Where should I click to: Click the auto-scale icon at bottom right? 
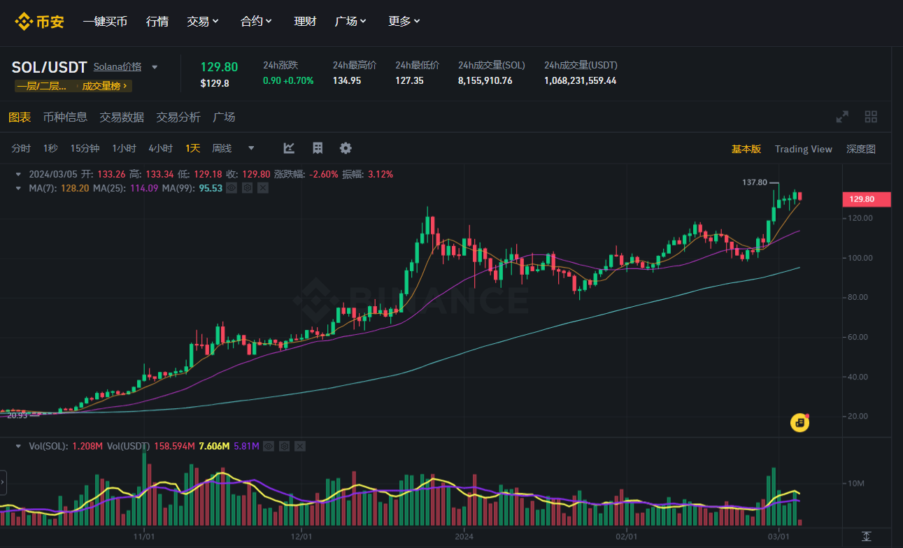(x=867, y=536)
